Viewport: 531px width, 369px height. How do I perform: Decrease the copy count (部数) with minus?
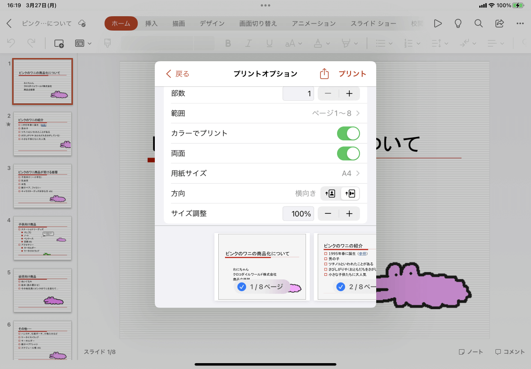click(328, 94)
